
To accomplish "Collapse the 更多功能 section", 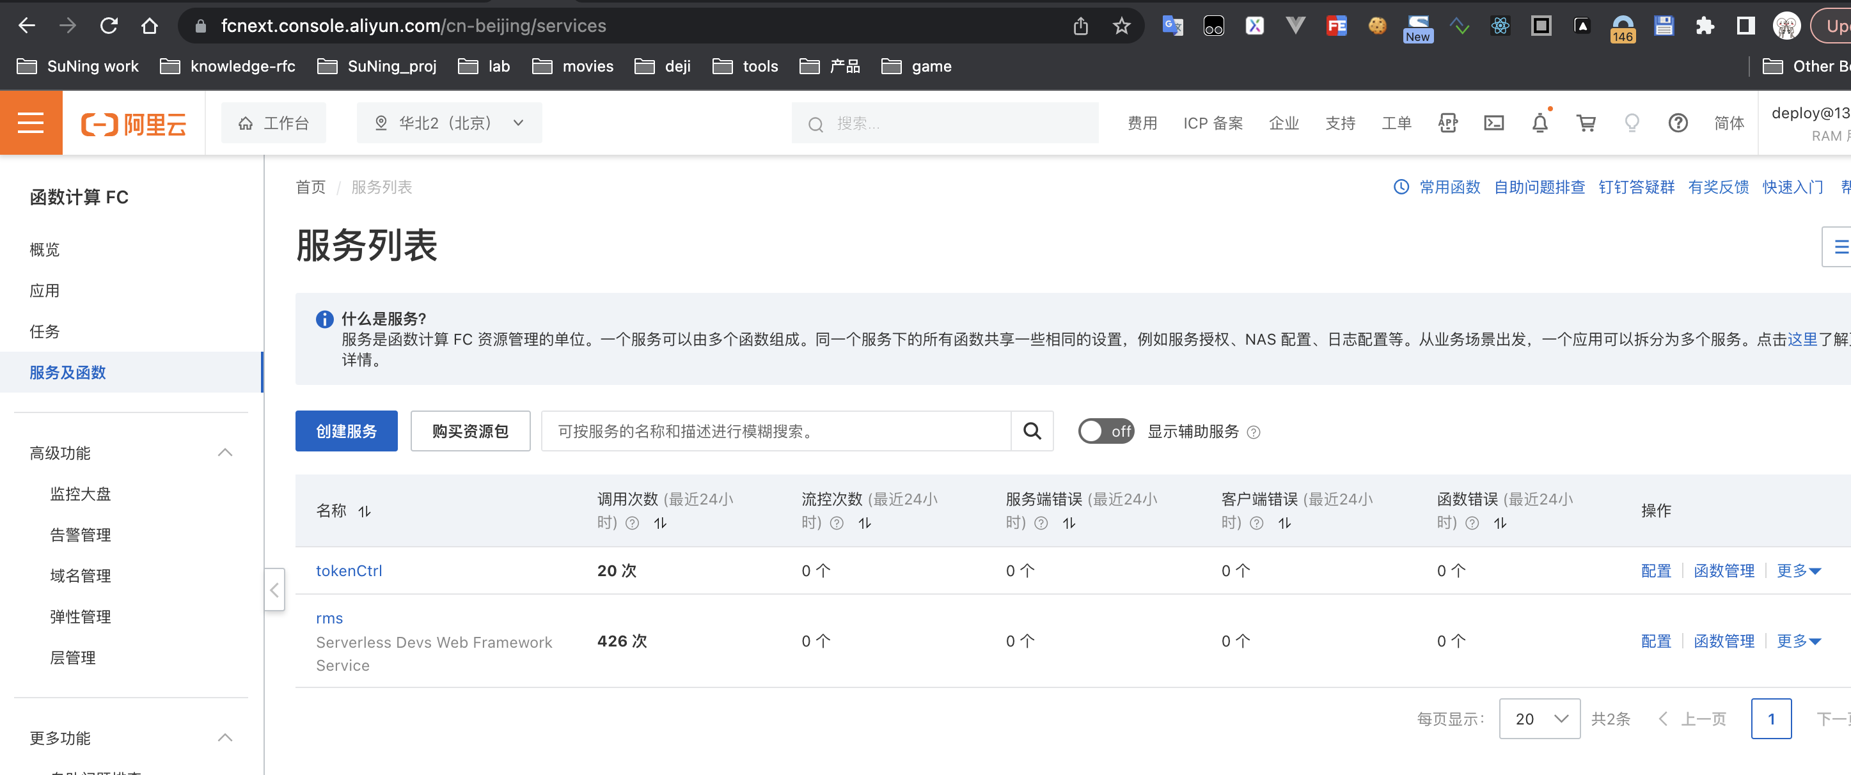I will [x=225, y=738].
